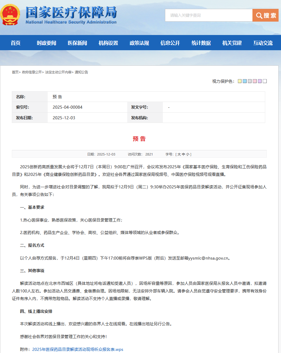Select light blue eye-protection background color
This screenshot has height=353, width=281.
click(x=245, y=81)
